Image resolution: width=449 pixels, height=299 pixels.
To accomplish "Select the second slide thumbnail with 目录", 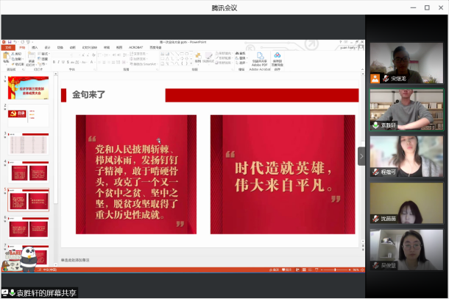I will (x=28, y=115).
